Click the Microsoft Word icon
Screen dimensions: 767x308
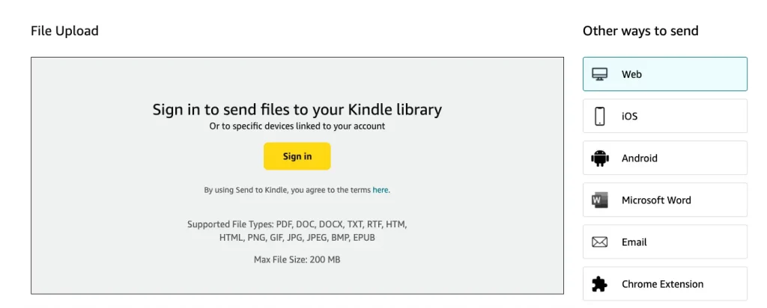pos(600,200)
